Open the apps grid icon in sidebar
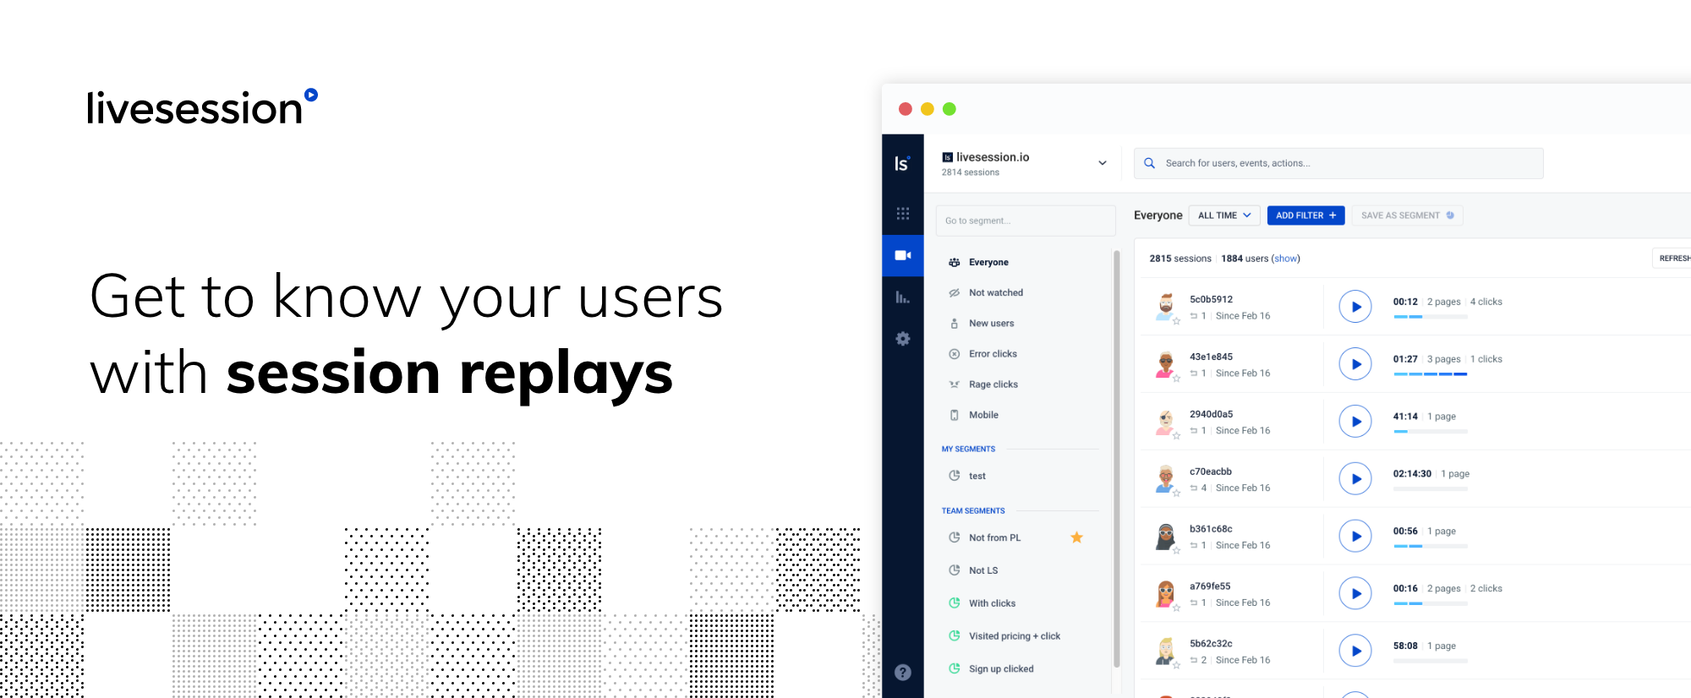 click(903, 213)
